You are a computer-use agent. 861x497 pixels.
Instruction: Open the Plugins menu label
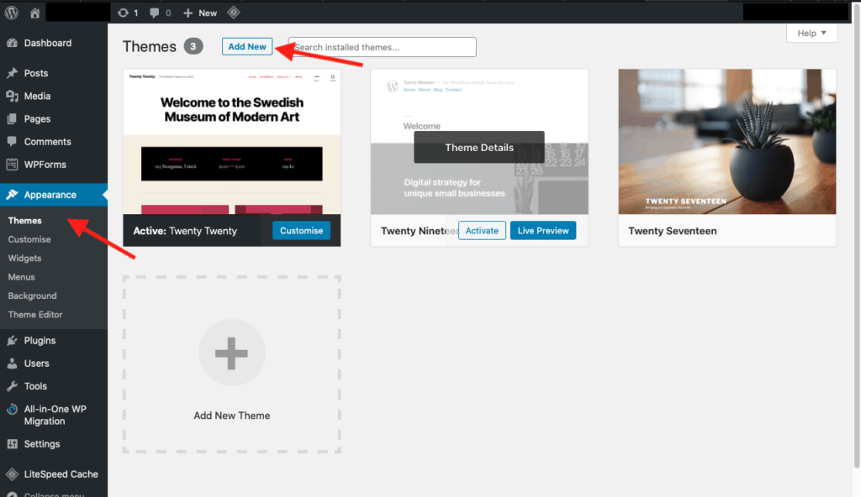point(40,341)
